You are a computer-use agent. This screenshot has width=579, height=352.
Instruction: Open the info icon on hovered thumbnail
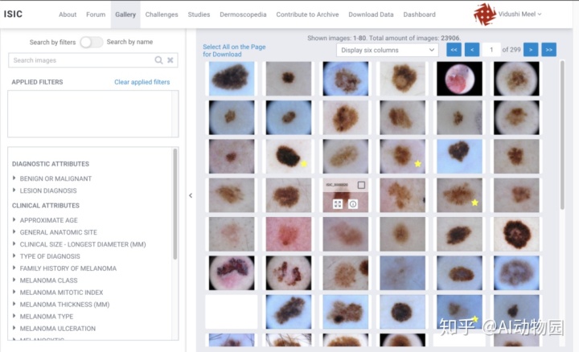pos(353,204)
